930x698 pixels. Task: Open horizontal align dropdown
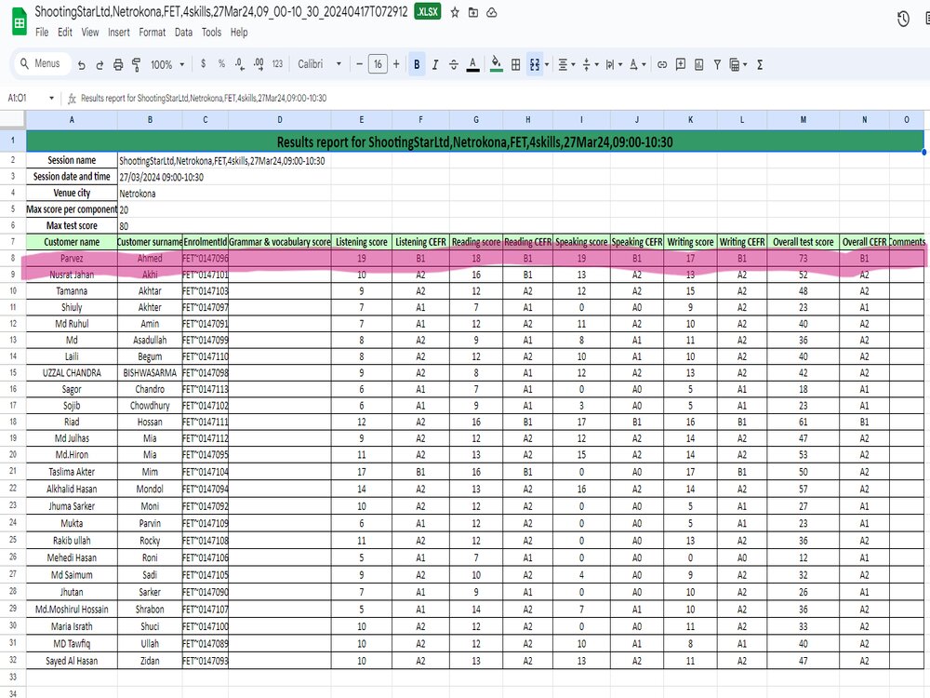point(566,64)
